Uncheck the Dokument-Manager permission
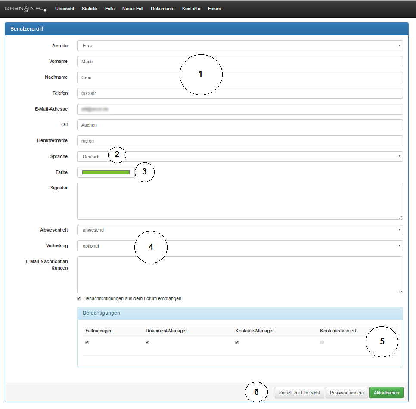 [147, 343]
